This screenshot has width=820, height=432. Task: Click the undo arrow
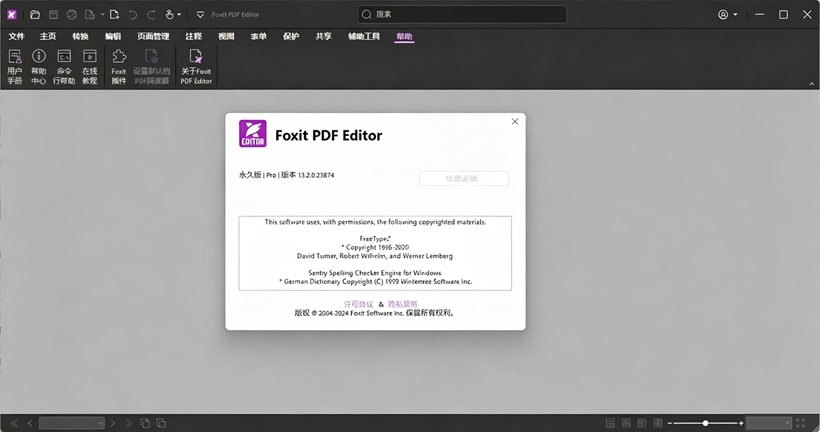(x=133, y=14)
